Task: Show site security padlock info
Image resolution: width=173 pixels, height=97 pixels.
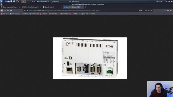Action: (x=28, y=11)
